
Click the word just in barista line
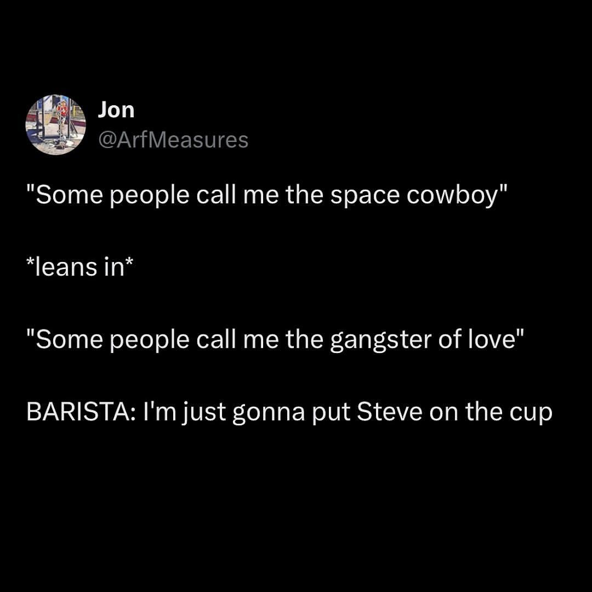[204, 412]
